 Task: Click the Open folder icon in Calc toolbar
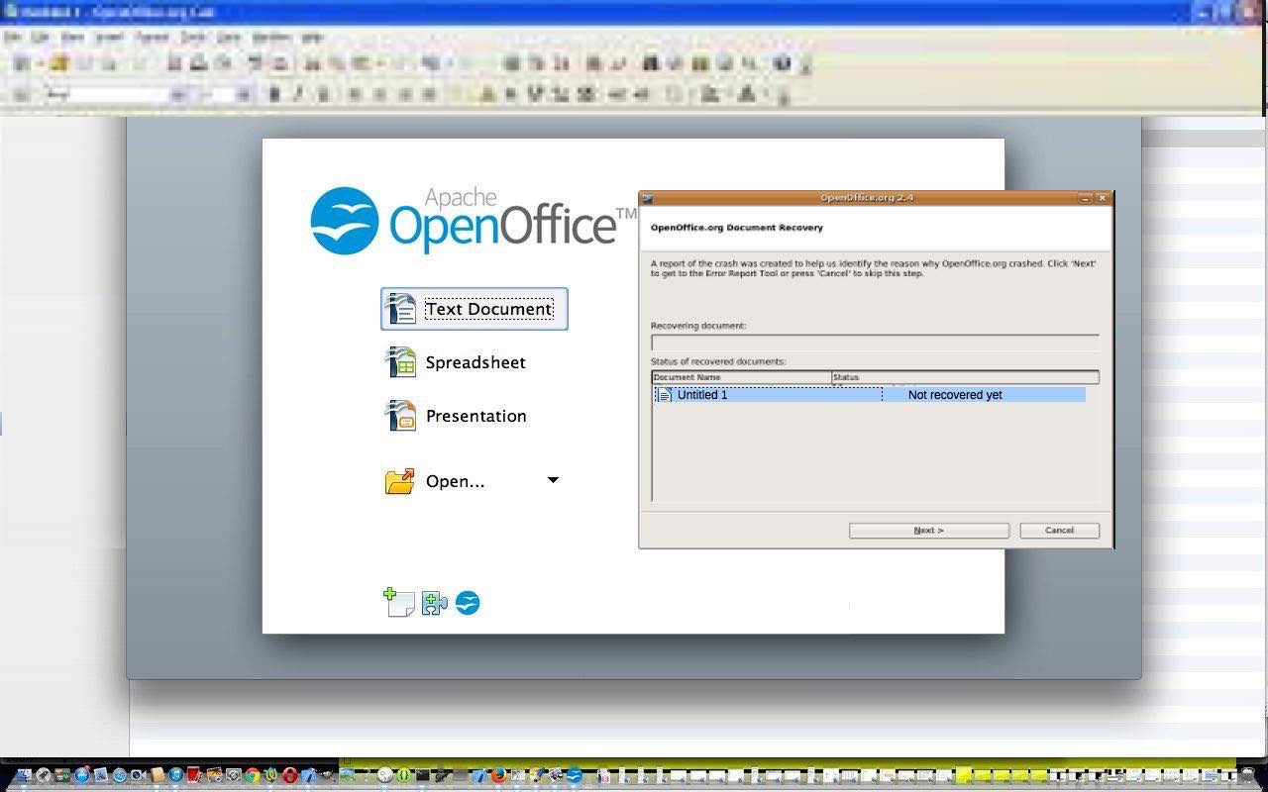[x=58, y=63]
